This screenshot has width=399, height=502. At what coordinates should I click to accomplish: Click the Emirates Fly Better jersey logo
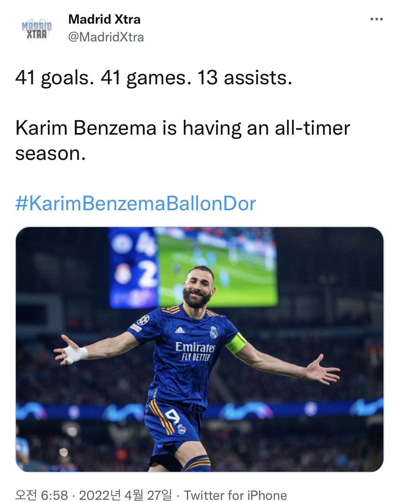[x=195, y=351]
